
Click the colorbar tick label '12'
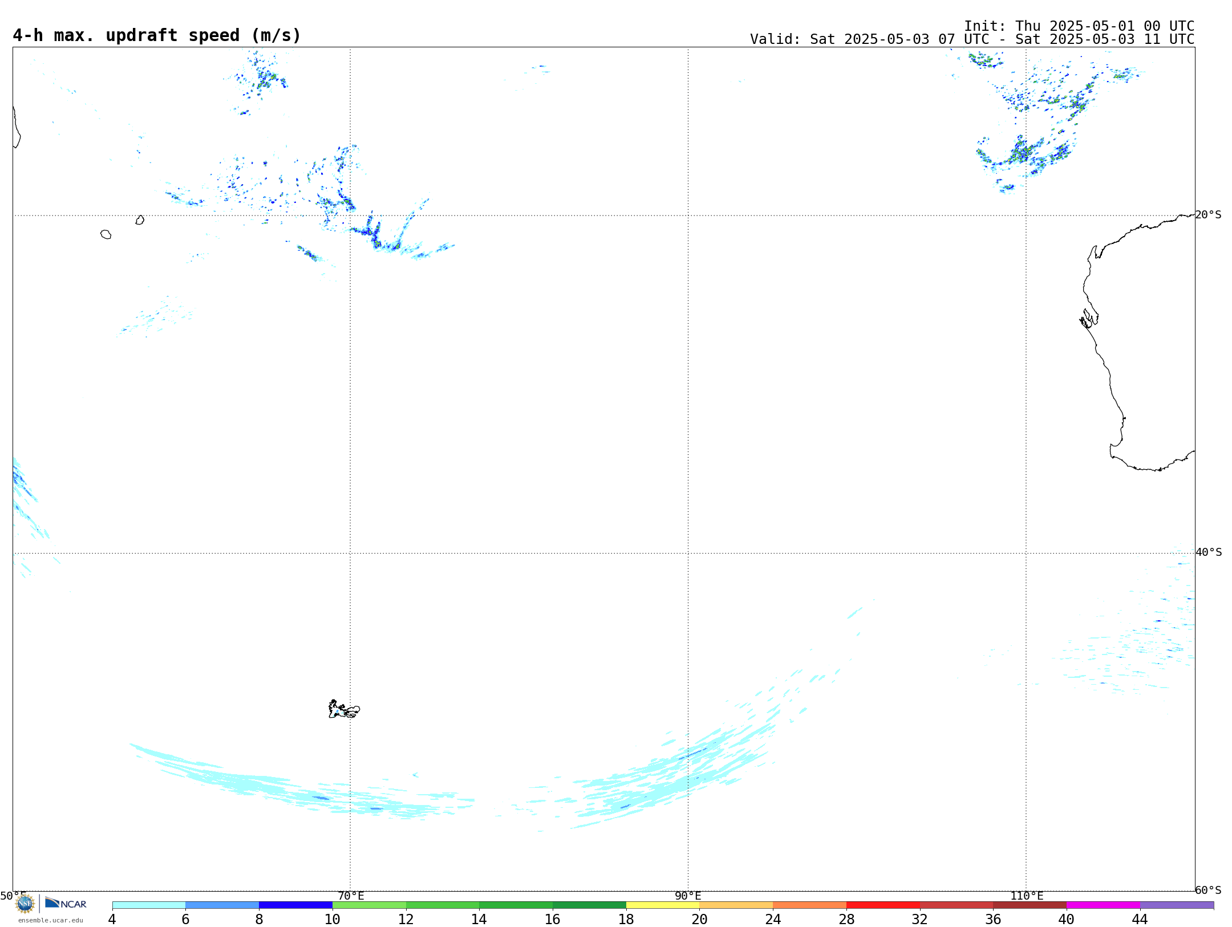[406, 919]
